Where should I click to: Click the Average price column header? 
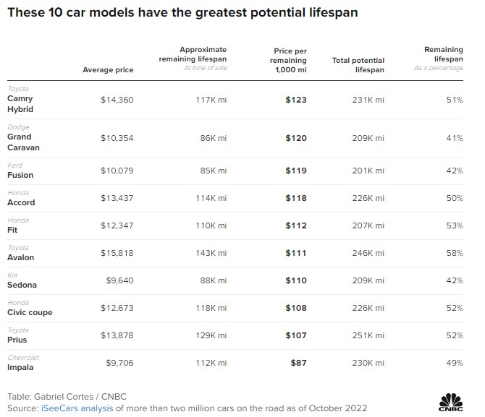tap(108, 69)
